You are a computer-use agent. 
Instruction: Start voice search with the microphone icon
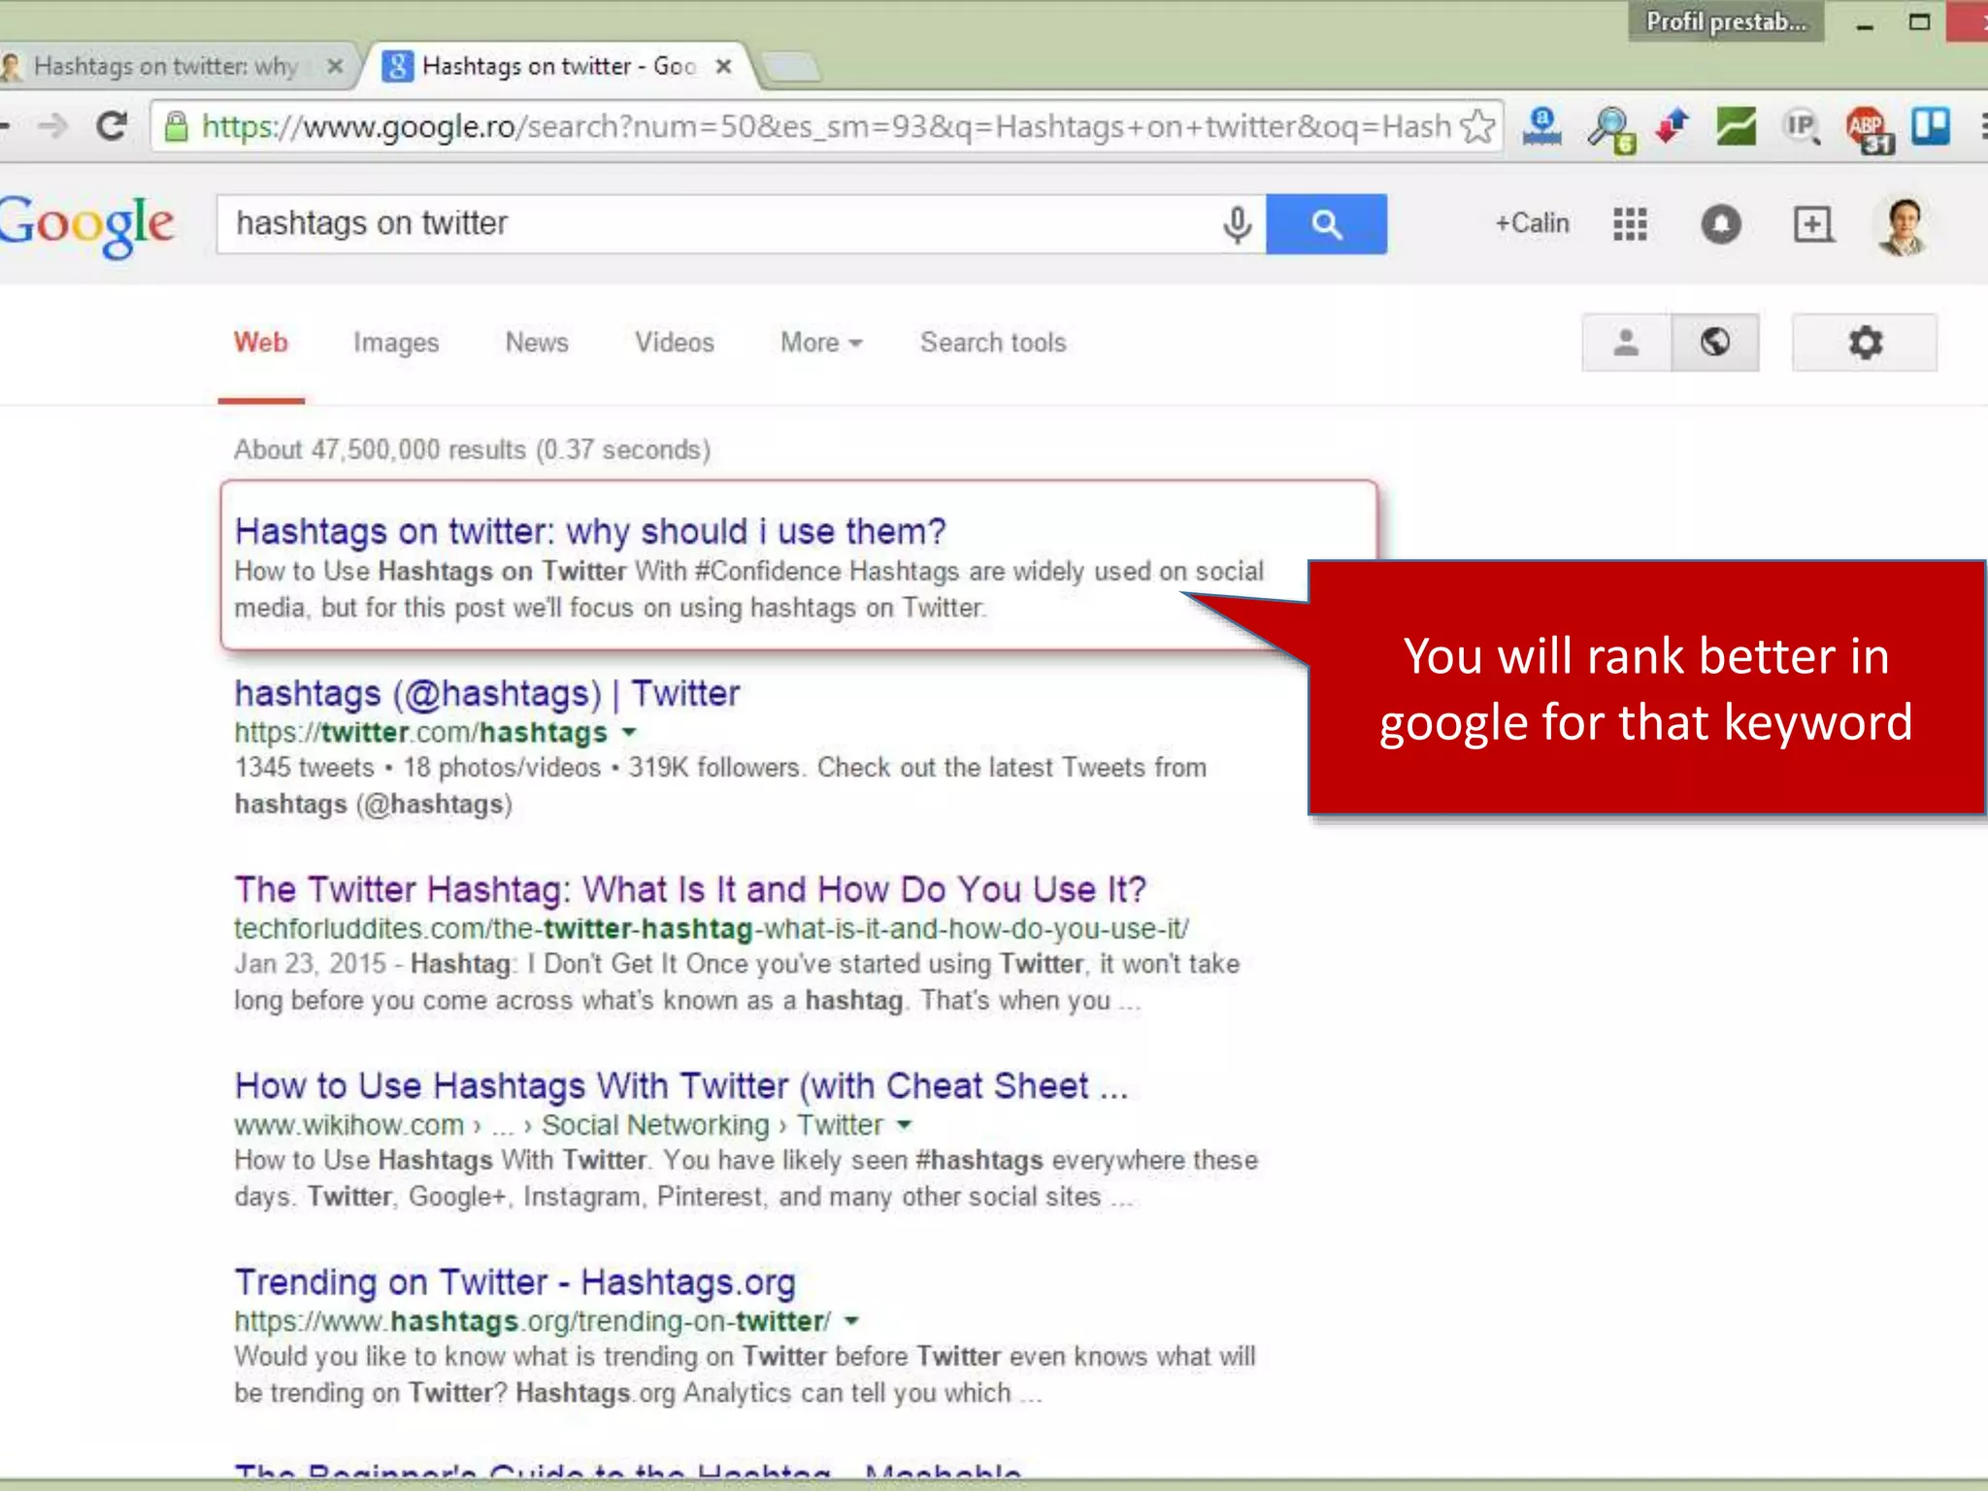[x=1237, y=224]
